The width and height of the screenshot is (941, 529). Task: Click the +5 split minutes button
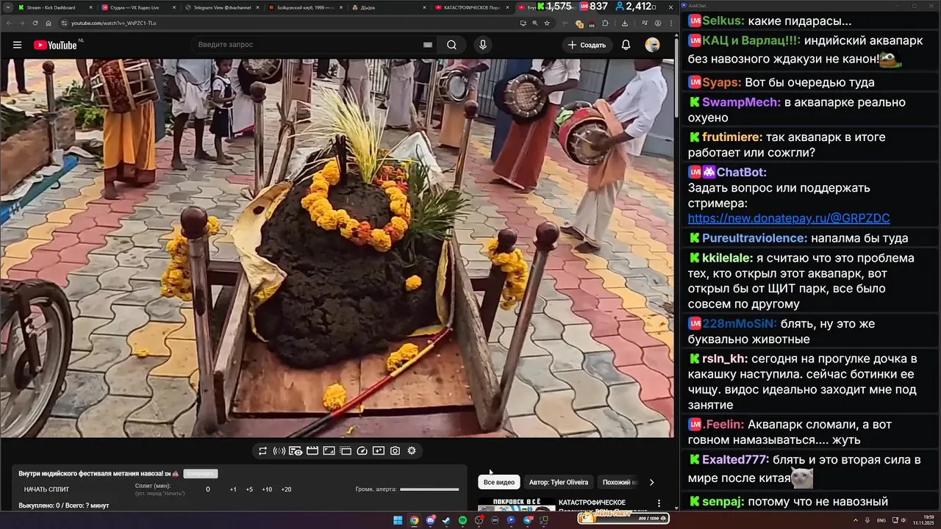[249, 489]
